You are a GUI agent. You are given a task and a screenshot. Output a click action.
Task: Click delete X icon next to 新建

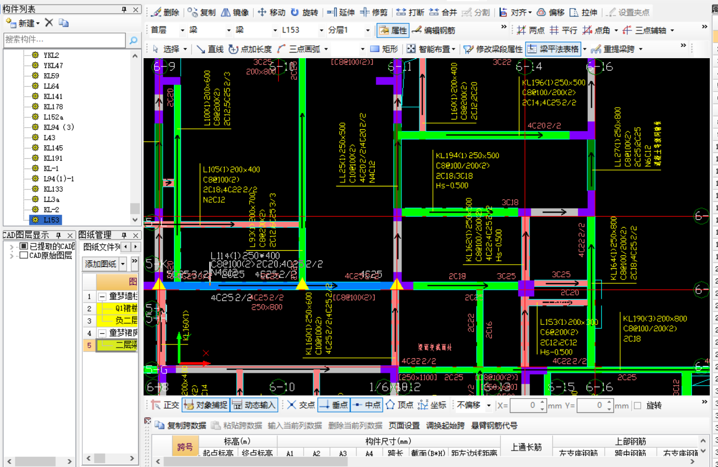[x=49, y=23]
